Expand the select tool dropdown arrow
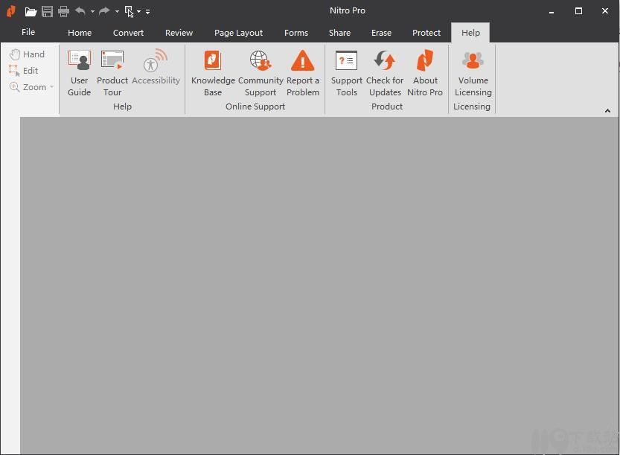 pos(138,11)
